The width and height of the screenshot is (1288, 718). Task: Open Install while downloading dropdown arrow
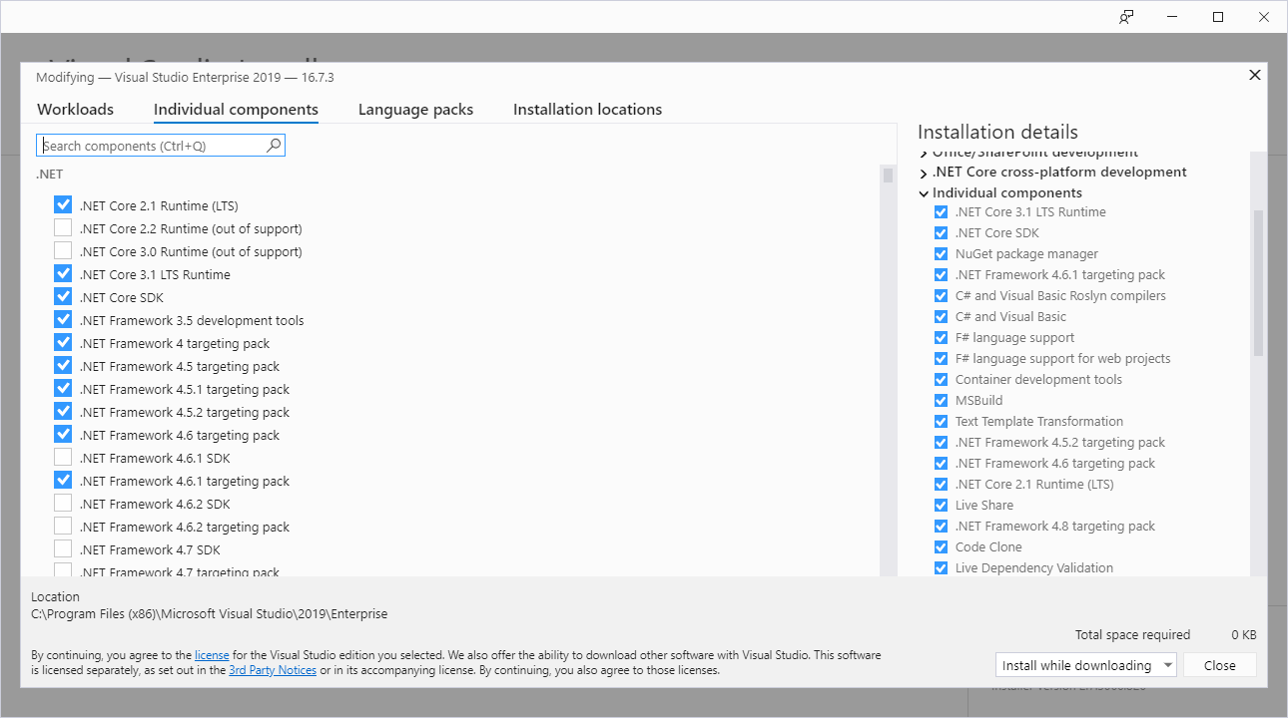point(1168,665)
